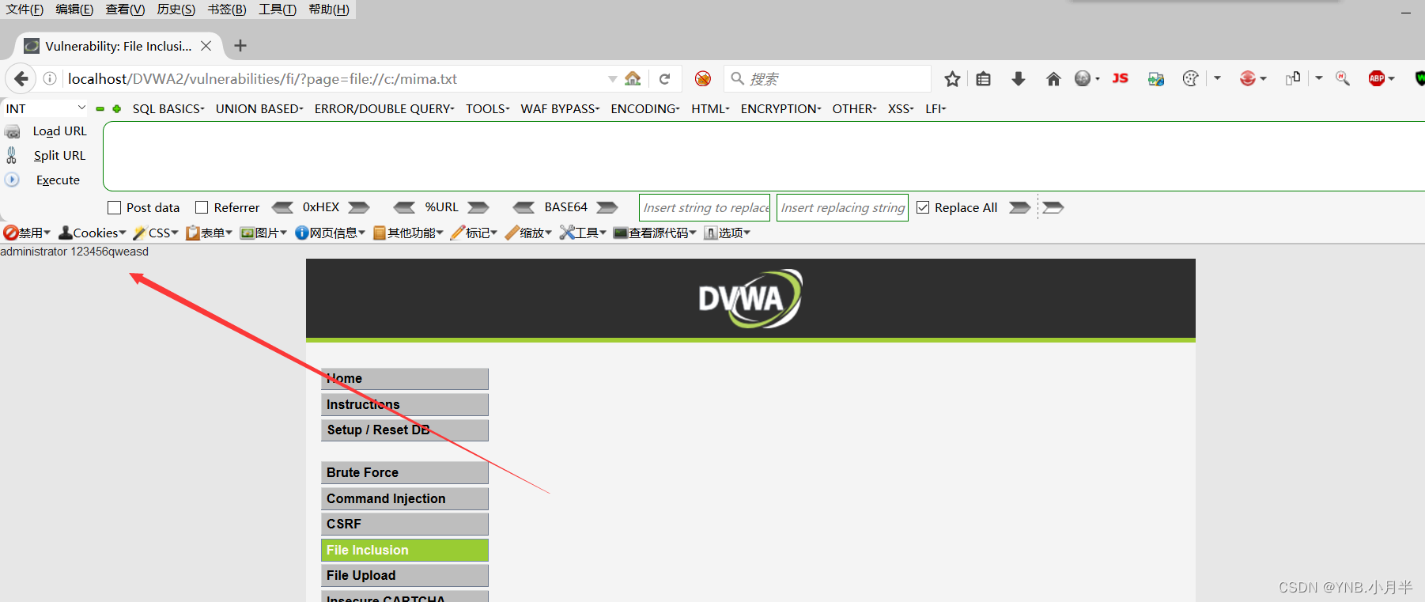
Task: Open the DVWA CSRF page
Action: [405, 524]
